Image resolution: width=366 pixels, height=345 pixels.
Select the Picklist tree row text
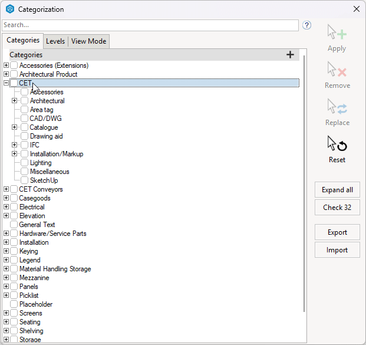point(29,295)
